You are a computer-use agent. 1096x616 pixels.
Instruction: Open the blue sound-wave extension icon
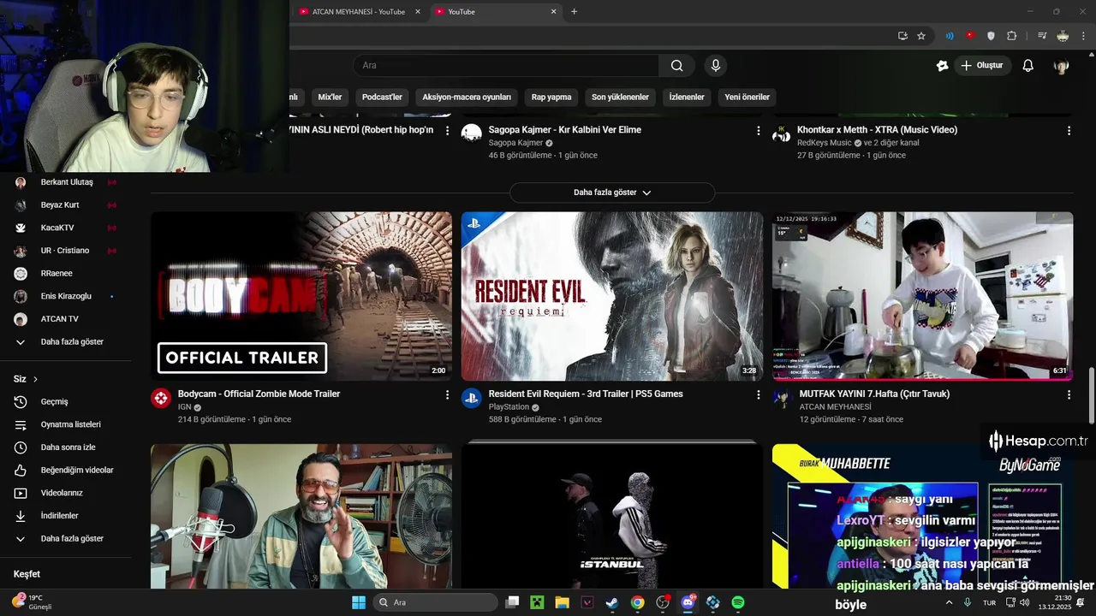pyautogui.click(x=950, y=36)
